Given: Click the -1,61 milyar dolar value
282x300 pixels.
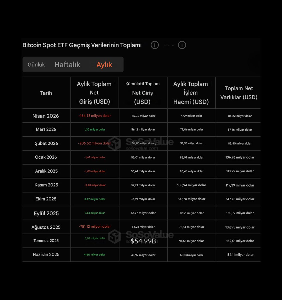Looking at the screenshot, I should point(95,157).
